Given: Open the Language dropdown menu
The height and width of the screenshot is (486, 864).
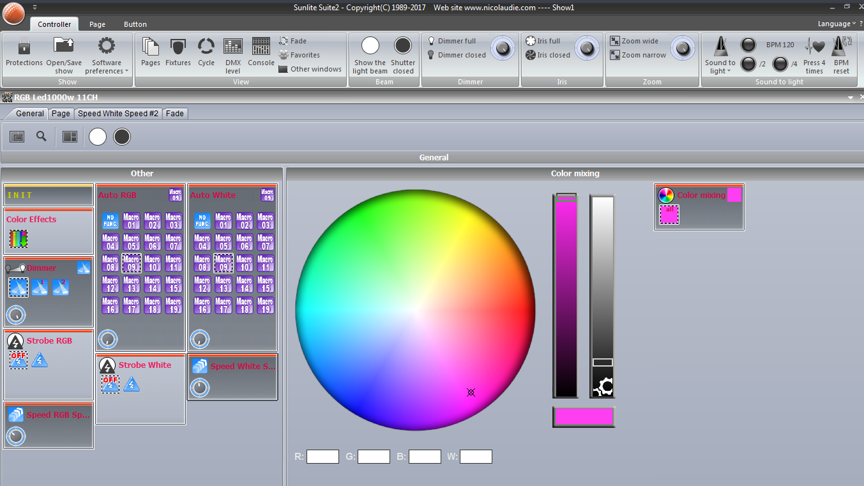Looking at the screenshot, I should pos(837,24).
